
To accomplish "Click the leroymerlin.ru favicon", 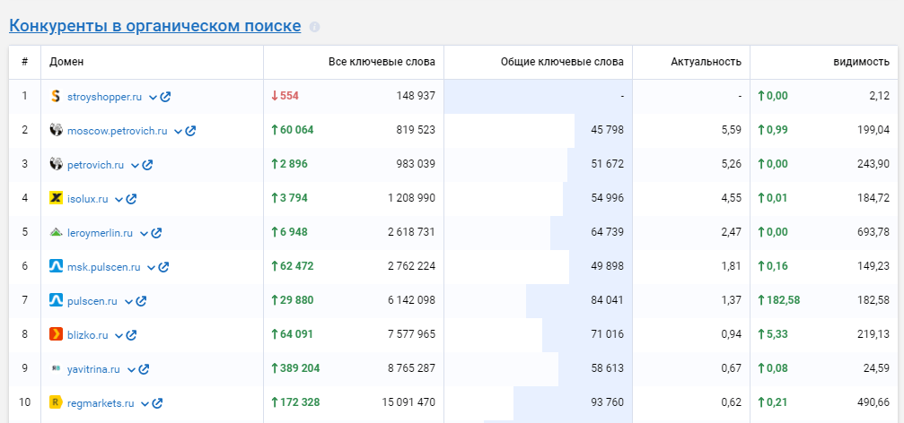I will (56, 232).
